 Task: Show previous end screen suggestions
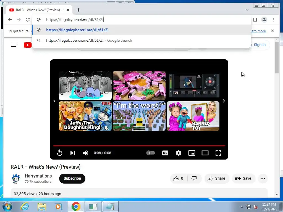pyautogui.click(x=54, y=101)
